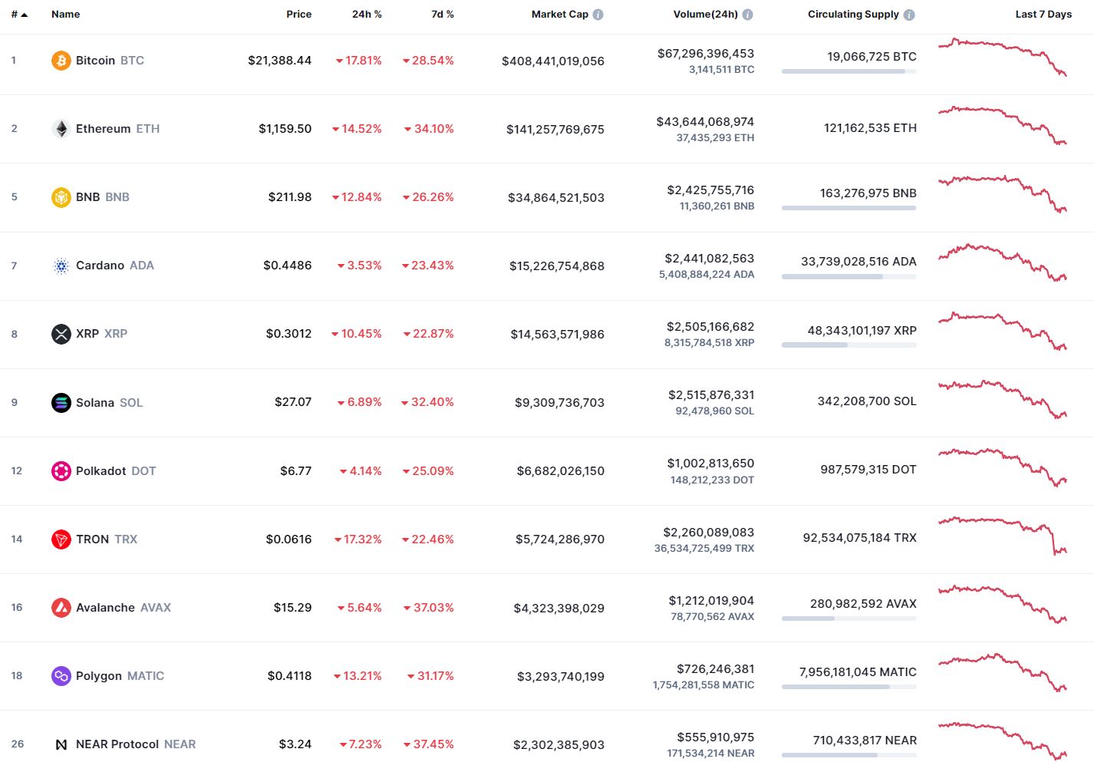Click the TRON logo icon
Screen dimensions: 1094x772
click(61, 539)
